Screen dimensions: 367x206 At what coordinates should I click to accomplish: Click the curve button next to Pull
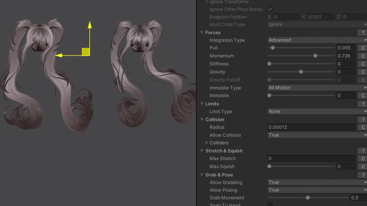click(x=363, y=48)
